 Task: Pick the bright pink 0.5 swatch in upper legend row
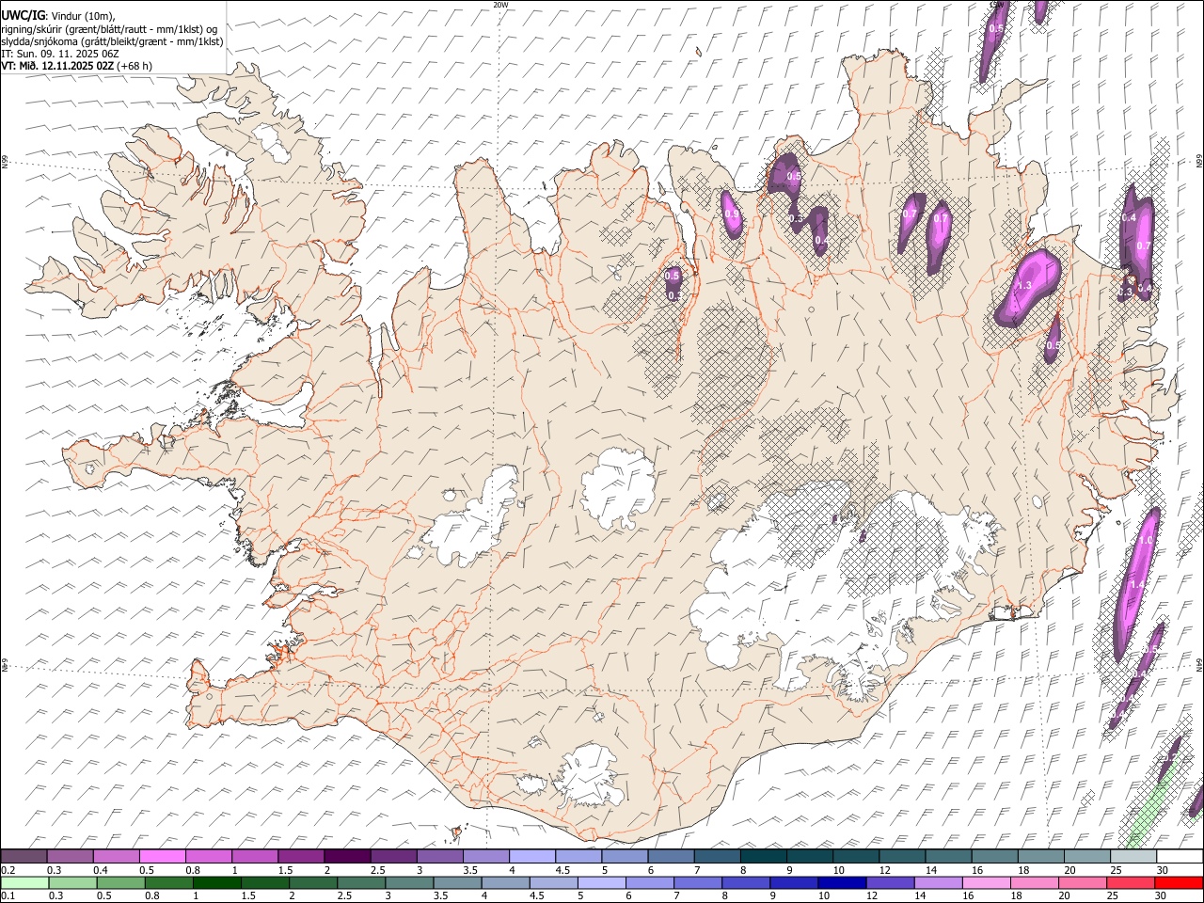(x=163, y=857)
